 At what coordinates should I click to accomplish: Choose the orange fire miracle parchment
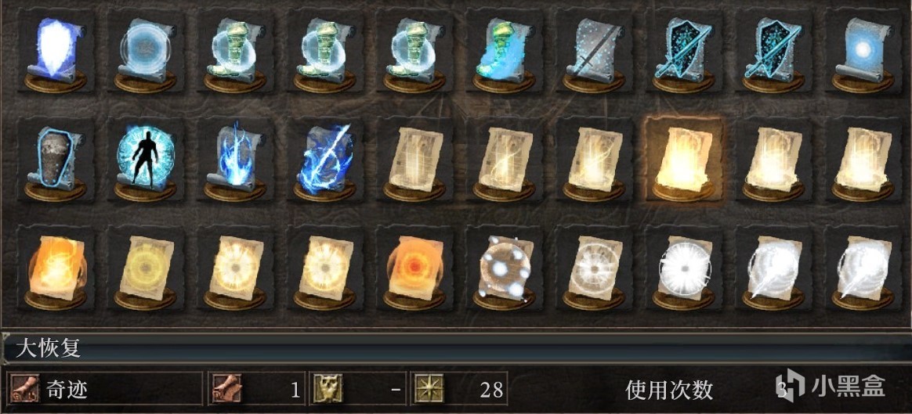point(56,268)
